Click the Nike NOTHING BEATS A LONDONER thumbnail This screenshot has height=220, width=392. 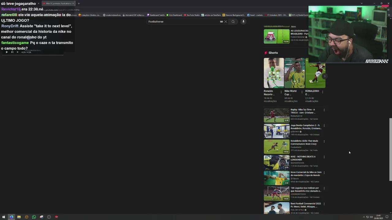coord(277,162)
